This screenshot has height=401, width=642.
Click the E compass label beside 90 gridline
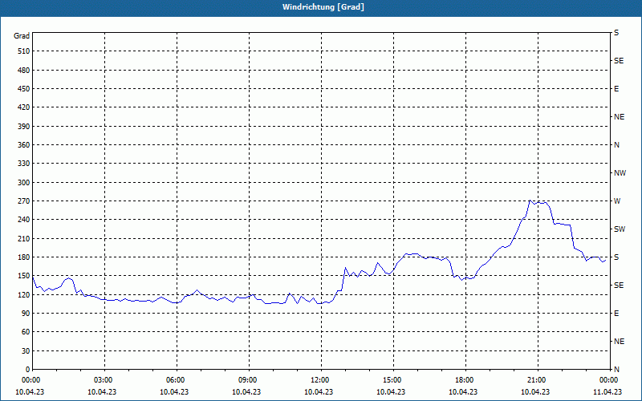616,314
